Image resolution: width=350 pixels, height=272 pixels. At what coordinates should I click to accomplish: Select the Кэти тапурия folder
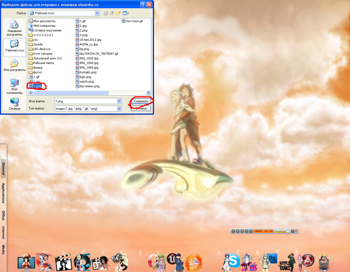(x=41, y=54)
